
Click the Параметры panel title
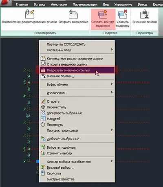coord(145,33)
